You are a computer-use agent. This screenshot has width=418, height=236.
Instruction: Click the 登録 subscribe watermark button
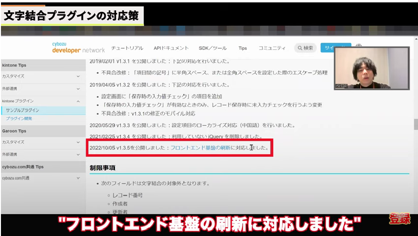399,219
